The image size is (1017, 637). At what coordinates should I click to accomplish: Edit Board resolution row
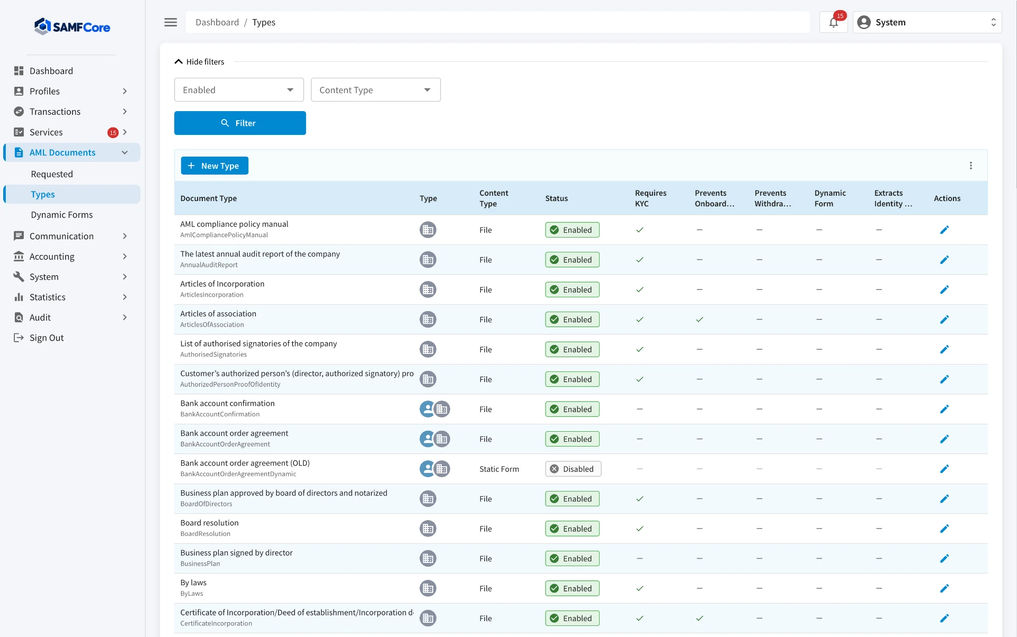pos(944,529)
